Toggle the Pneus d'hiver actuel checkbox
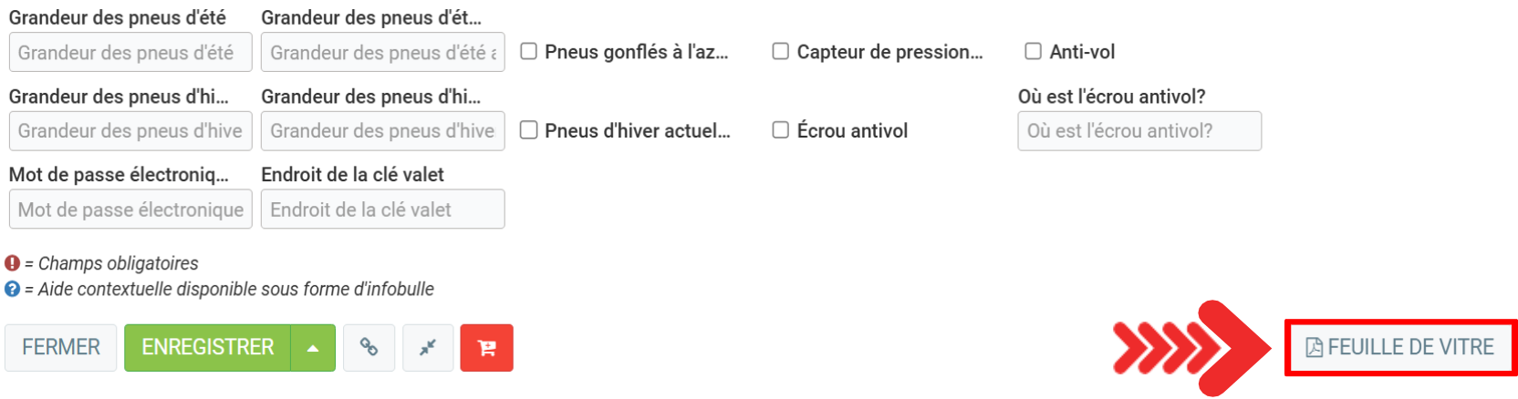The image size is (1518, 399). coord(529,130)
